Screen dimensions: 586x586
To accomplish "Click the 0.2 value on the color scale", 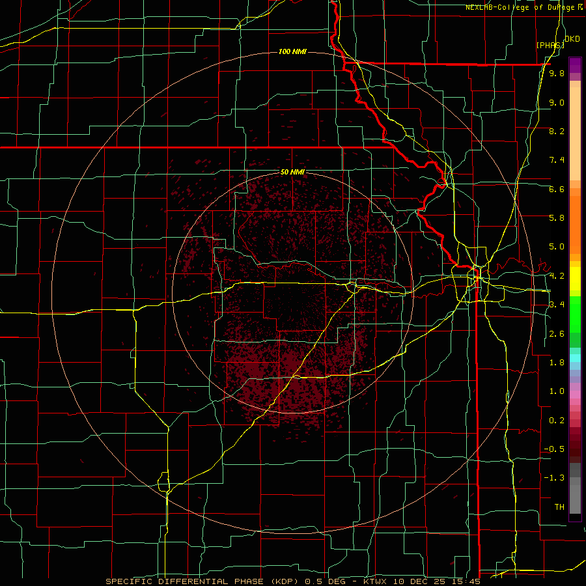I will 557,421.
